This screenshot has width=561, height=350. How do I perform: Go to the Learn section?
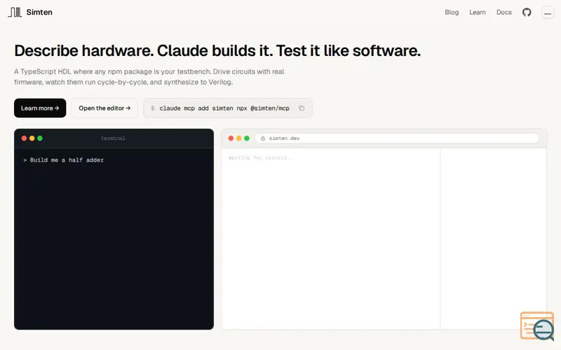click(478, 12)
